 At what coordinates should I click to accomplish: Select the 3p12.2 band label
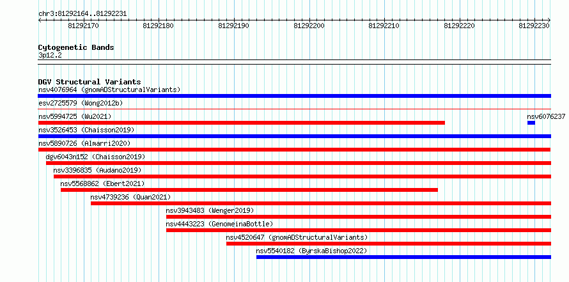[50, 55]
